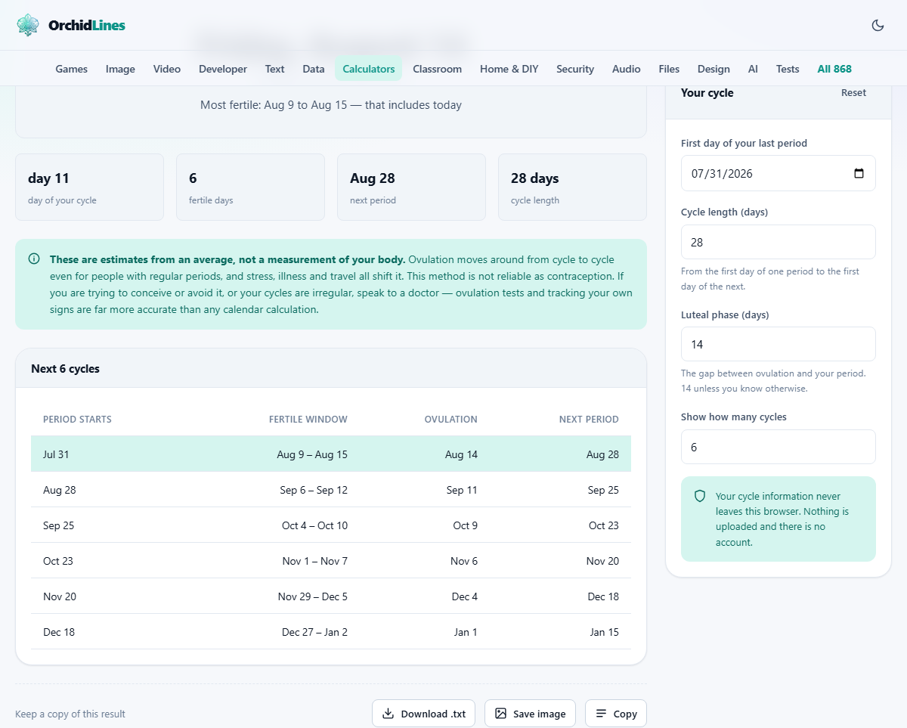Open the Files category
The width and height of the screenshot is (907, 728).
tap(669, 69)
